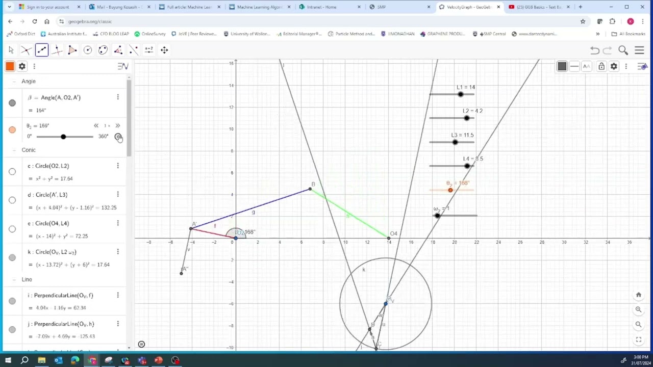Toggle visibility of β angle object
This screenshot has height=367, width=653.
click(x=12, y=103)
